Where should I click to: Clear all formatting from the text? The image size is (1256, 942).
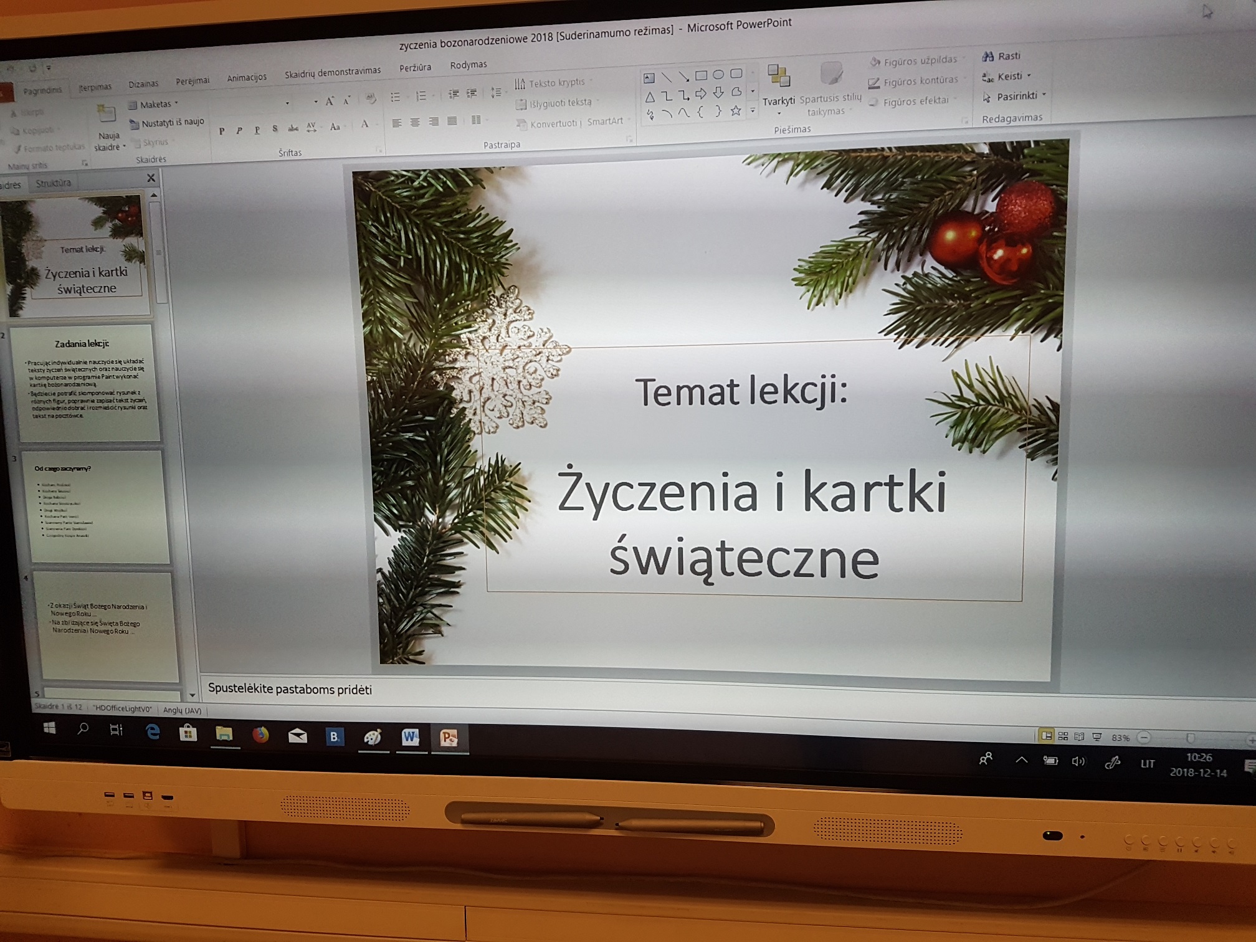(371, 98)
